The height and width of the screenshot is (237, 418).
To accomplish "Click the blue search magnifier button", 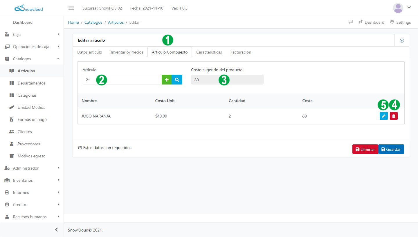I will point(177,80).
